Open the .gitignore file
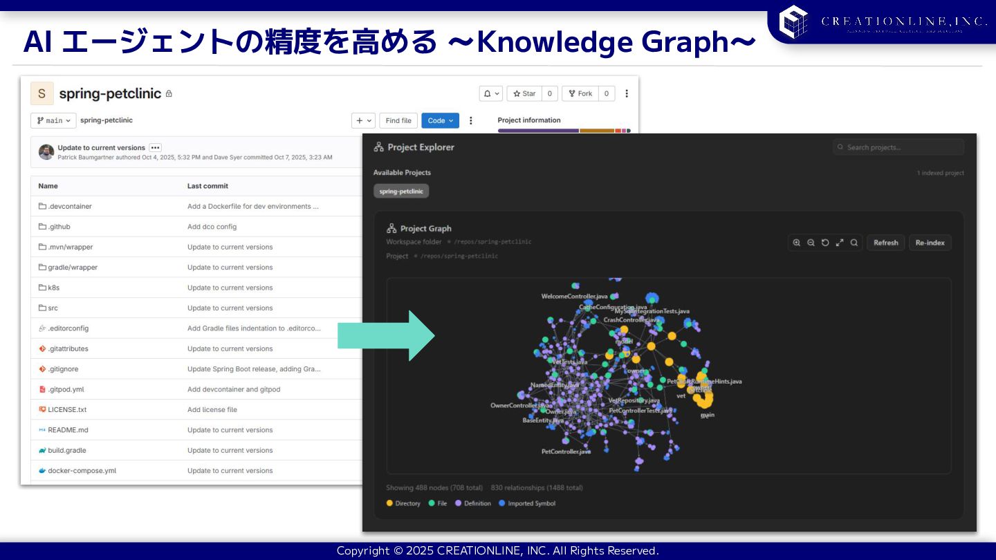Screen dimensions: 996x560 (x=63, y=369)
